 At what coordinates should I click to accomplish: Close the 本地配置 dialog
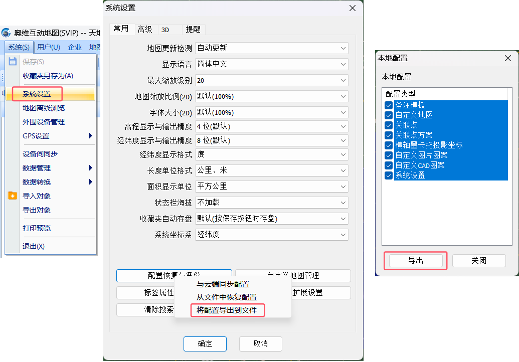(x=508, y=58)
